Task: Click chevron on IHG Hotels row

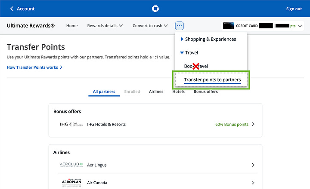Action: (x=253, y=124)
